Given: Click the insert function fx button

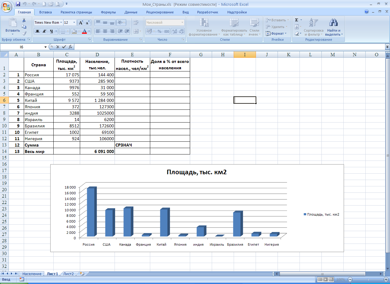Looking at the screenshot, I should 70,47.
